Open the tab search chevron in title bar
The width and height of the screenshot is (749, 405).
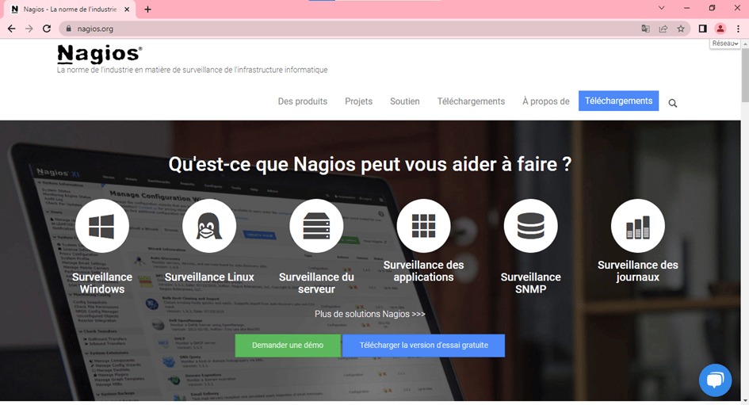pos(661,8)
